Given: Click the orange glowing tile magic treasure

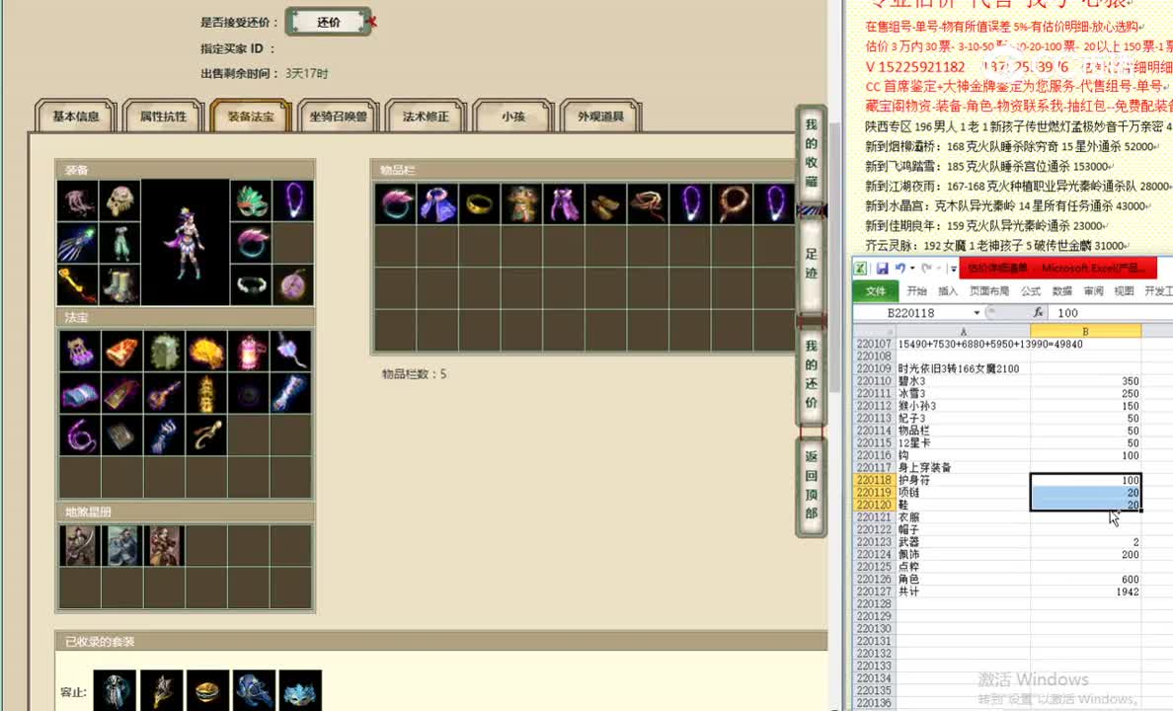Looking at the screenshot, I should (121, 352).
